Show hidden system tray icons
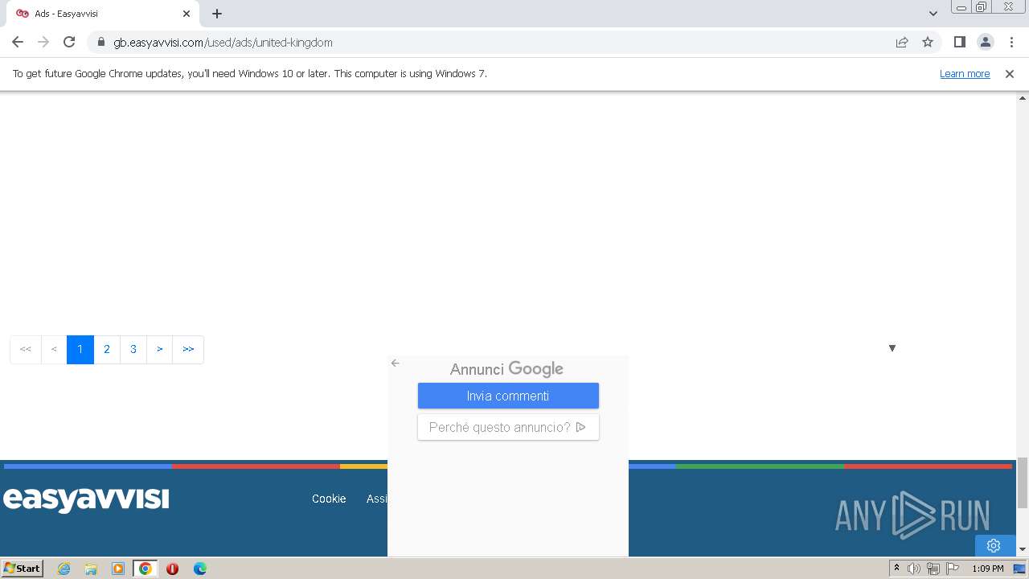The image size is (1029, 579). pos(896,569)
